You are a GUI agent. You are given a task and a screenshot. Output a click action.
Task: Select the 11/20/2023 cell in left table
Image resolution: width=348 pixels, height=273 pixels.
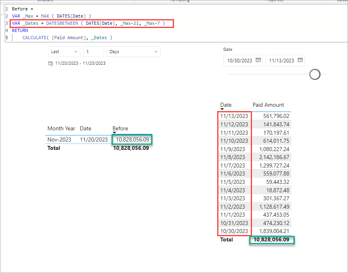coord(94,140)
